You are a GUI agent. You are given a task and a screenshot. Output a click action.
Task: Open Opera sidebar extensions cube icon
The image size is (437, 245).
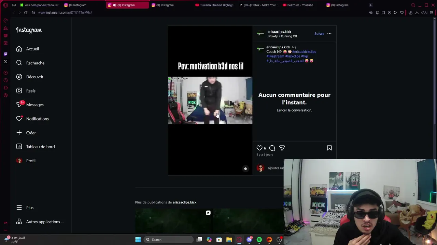(5, 88)
